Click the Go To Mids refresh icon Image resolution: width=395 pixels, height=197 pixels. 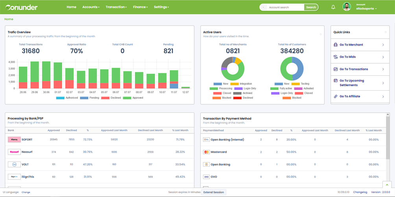coord(335,57)
